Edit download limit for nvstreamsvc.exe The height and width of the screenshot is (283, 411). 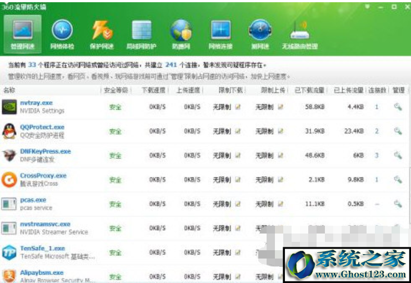click(x=238, y=228)
